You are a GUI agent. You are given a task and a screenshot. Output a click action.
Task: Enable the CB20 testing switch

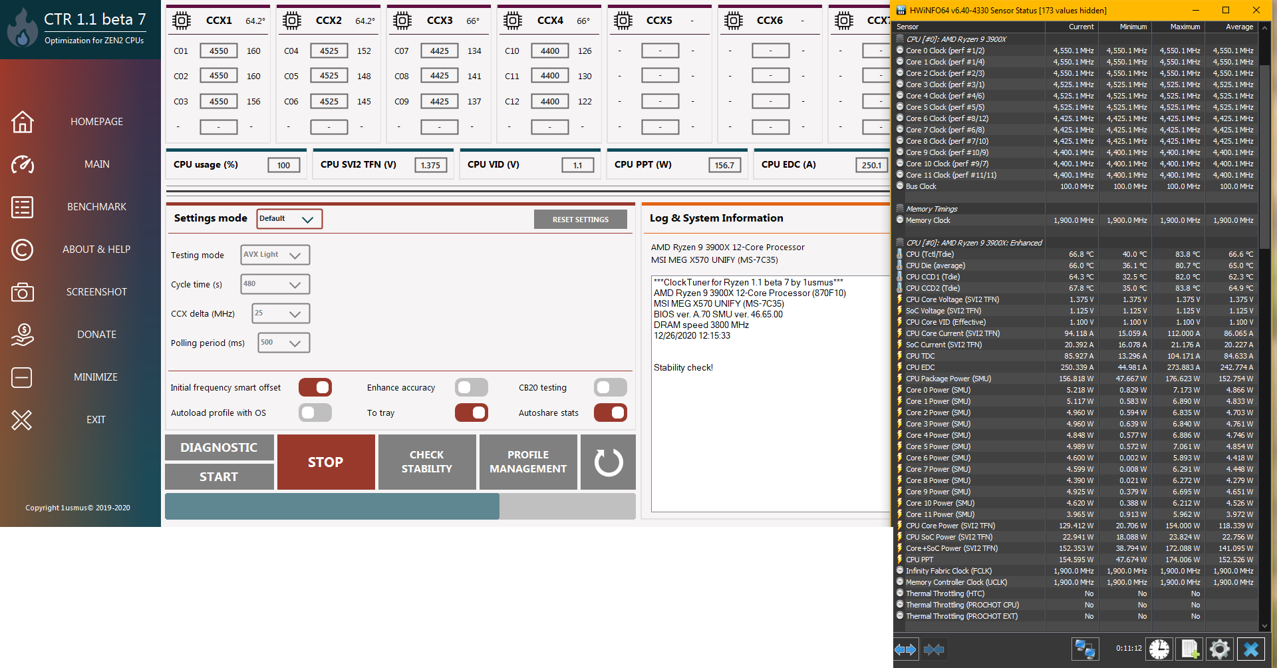pos(611,387)
